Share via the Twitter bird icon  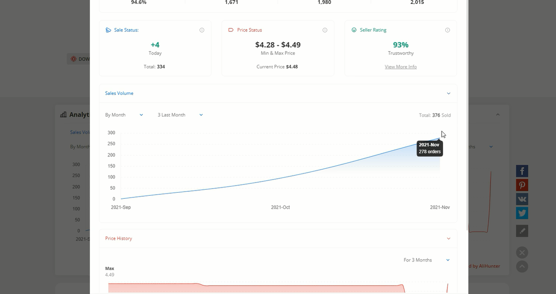(522, 213)
